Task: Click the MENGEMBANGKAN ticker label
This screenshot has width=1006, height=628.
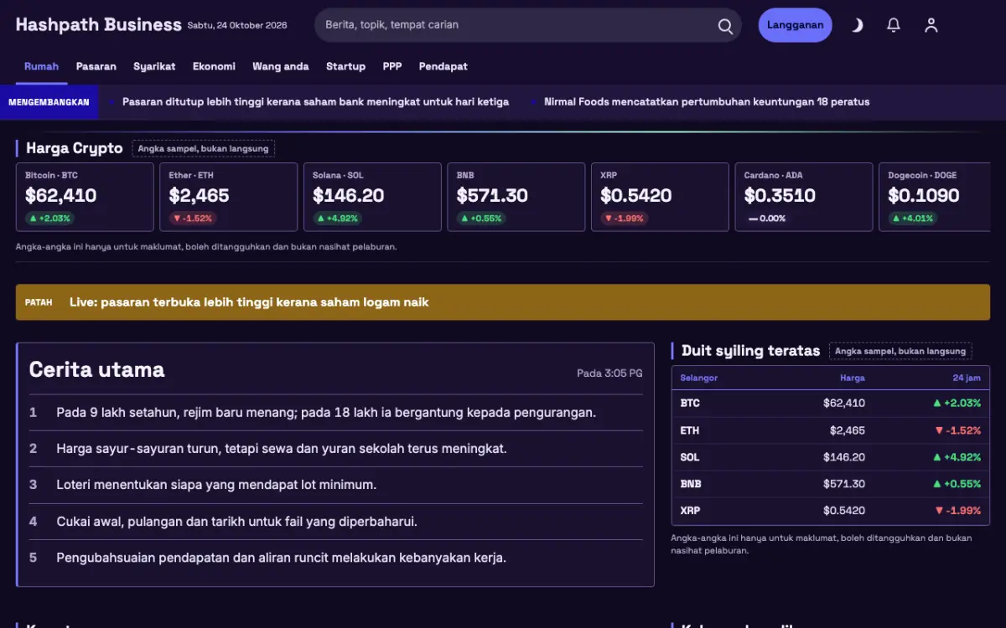Action: point(49,102)
